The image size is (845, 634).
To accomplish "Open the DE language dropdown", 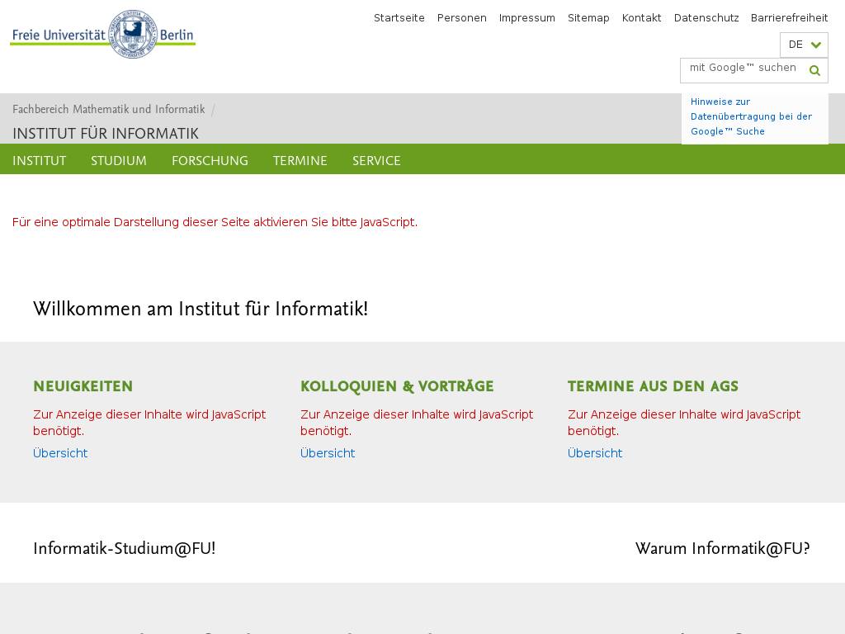I will point(803,45).
